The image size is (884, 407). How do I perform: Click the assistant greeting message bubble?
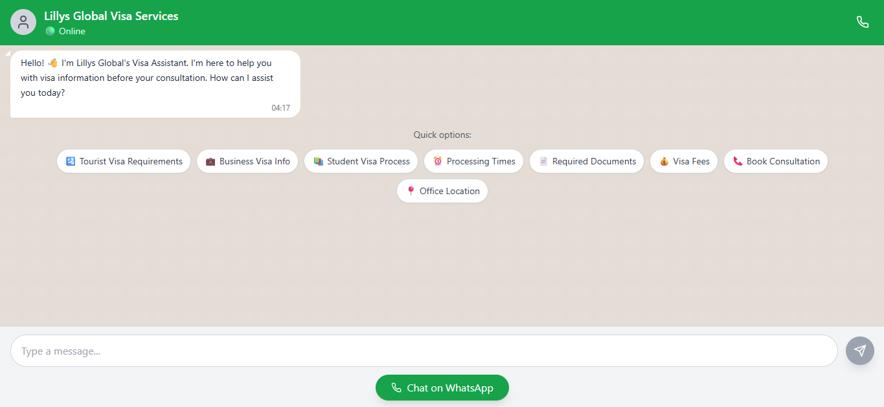[155, 84]
